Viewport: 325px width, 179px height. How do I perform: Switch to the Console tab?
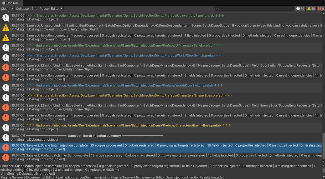pyautogui.click(x=11, y=3)
